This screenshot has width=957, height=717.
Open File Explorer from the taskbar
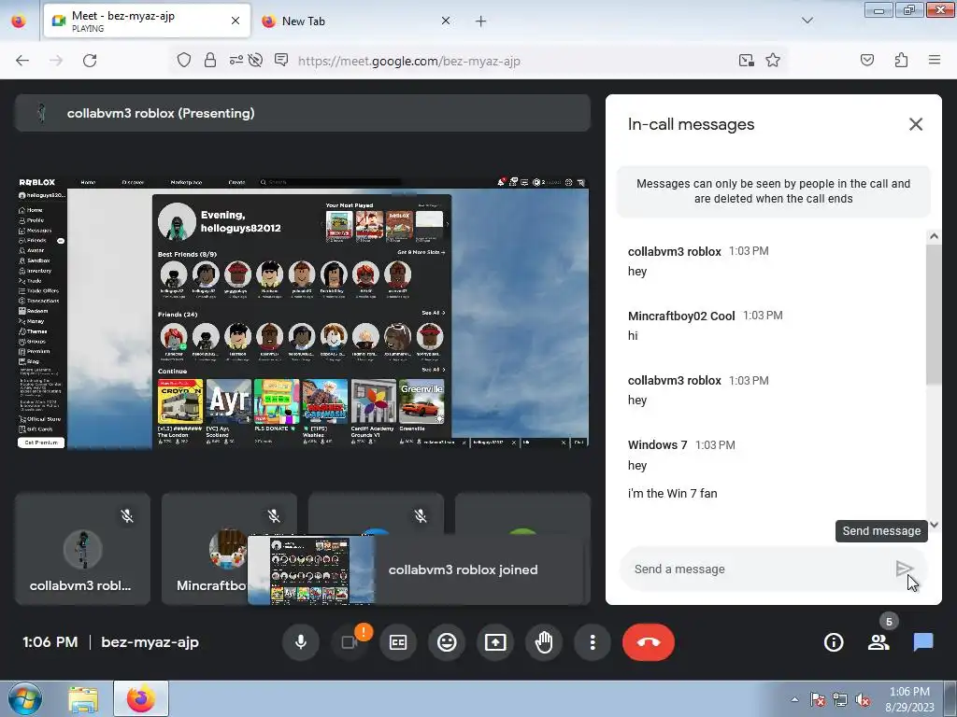[x=83, y=699]
